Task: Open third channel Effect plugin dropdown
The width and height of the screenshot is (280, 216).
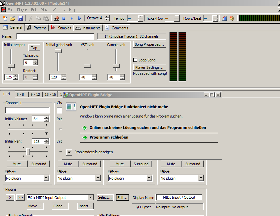Action: pos(149,178)
